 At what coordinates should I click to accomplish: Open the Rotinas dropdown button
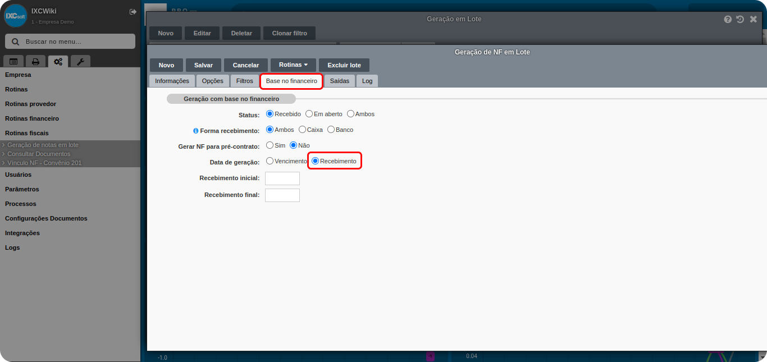pos(293,65)
